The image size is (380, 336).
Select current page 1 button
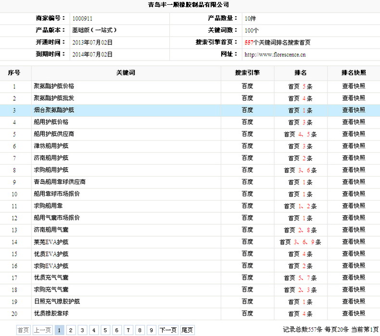pos(59,330)
